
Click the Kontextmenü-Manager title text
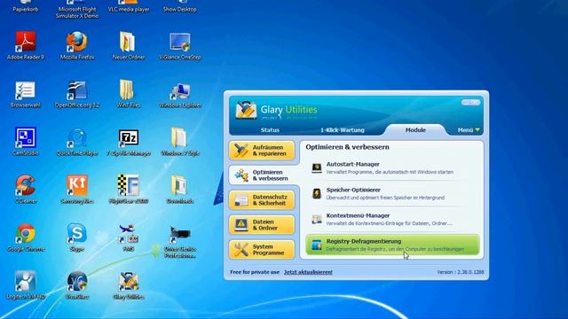(358, 215)
